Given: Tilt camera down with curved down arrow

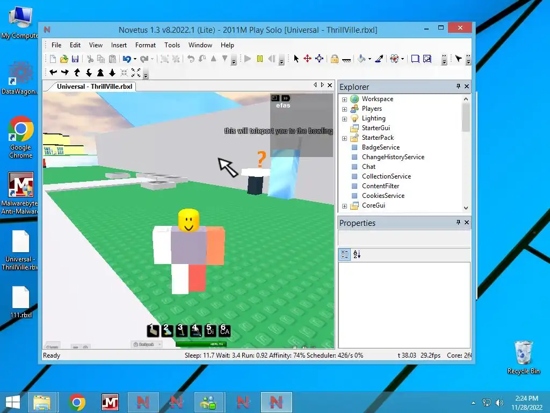Looking at the screenshot, I should pos(89,73).
